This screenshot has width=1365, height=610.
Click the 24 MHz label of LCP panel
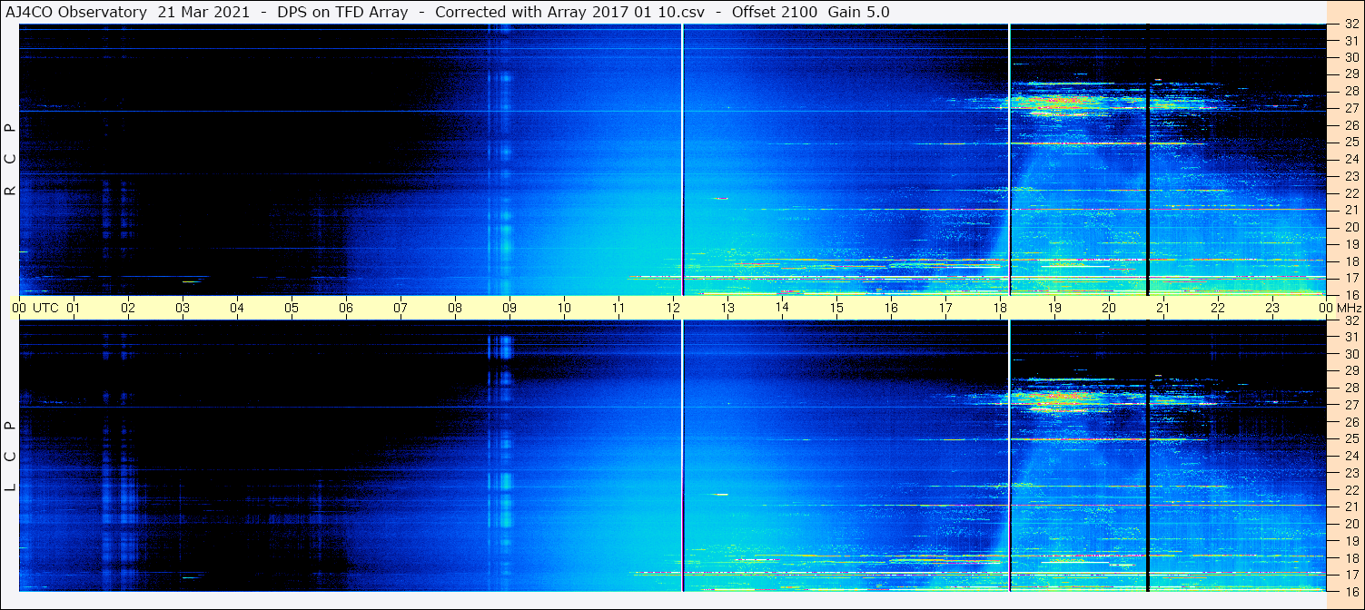[x=1350, y=456]
